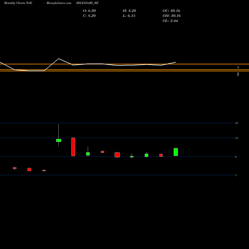The width and height of the screenshot is (249, 249).
Task: Click the "15" price axis label
Action: (237, 123)
